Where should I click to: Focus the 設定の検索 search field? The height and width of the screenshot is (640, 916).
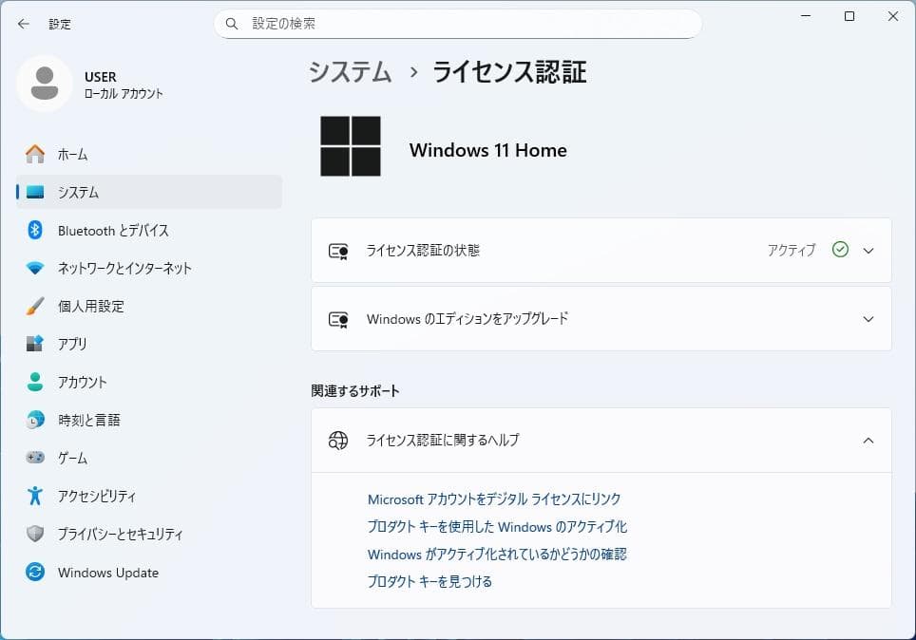(458, 24)
